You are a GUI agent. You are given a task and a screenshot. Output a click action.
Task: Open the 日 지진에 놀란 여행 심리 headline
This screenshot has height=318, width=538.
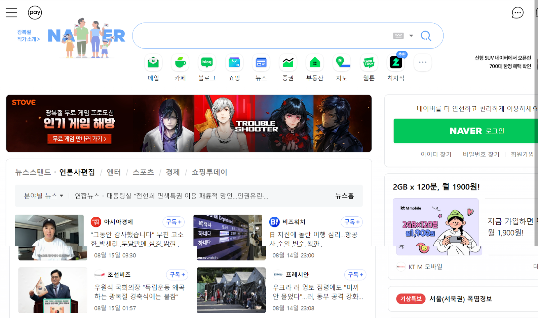click(313, 239)
